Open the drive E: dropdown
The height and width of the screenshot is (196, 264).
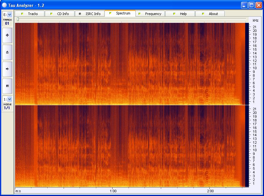click(9, 14)
